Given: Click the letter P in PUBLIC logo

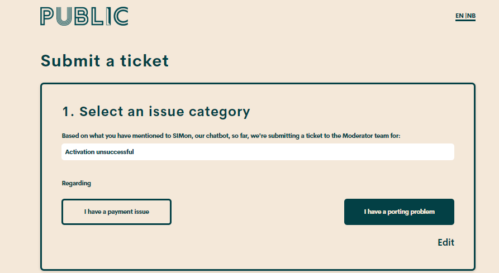Looking at the screenshot, I should click(x=48, y=16).
